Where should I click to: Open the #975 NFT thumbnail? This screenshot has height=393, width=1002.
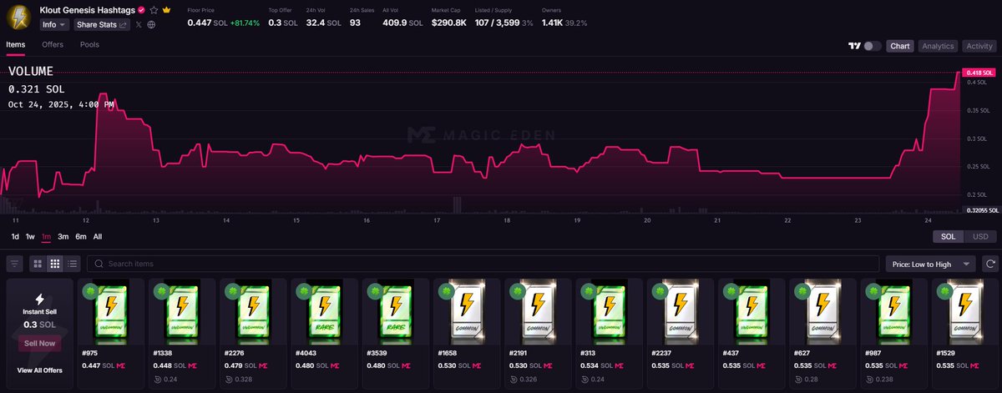pyautogui.click(x=111, y=312)
